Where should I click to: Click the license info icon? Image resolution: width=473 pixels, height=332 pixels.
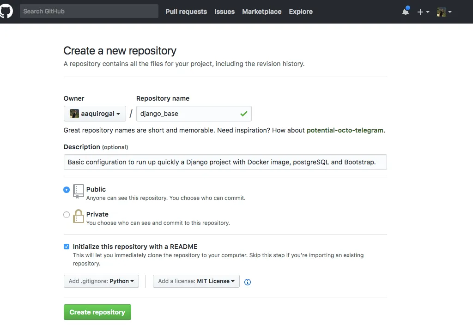[248, 282]
